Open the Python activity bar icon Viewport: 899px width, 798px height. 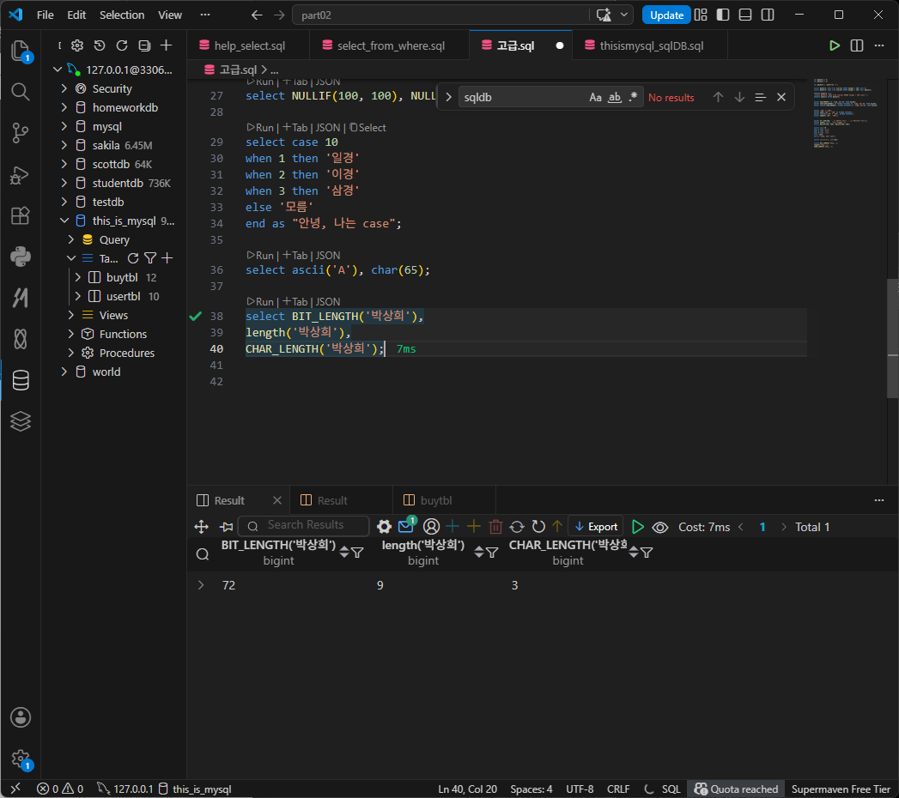coord(21,257)
